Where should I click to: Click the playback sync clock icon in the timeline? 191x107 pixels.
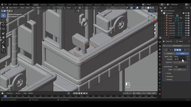click(x=134, y=93)
